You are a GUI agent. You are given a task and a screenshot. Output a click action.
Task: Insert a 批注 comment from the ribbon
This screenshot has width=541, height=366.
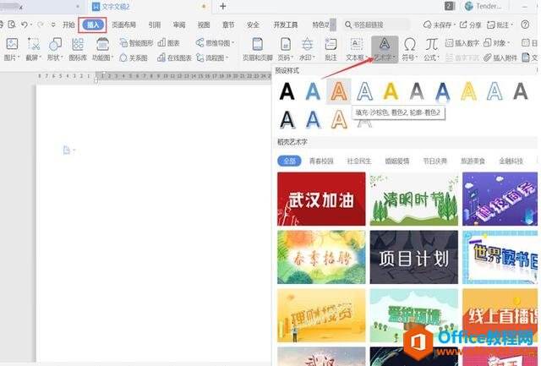(x=331, y=49)
